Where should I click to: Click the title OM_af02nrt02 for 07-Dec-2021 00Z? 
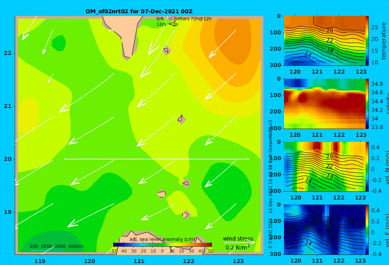(x=139, y=11)
